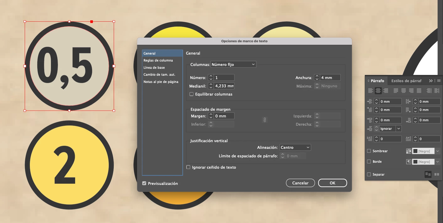Viewport: 443px width, 223px height.
Task: Click the Anchura stepper arrows
Action: coord(317,78)
